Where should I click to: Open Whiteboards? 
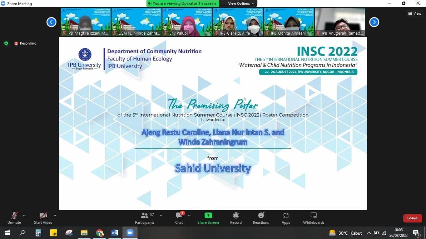314,218
